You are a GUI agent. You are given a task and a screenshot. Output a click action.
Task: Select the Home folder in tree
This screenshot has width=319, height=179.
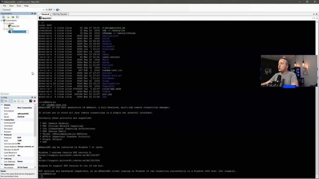(11, 23)
